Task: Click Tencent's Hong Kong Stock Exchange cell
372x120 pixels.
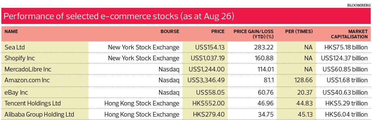Action: tap(142, 103)
